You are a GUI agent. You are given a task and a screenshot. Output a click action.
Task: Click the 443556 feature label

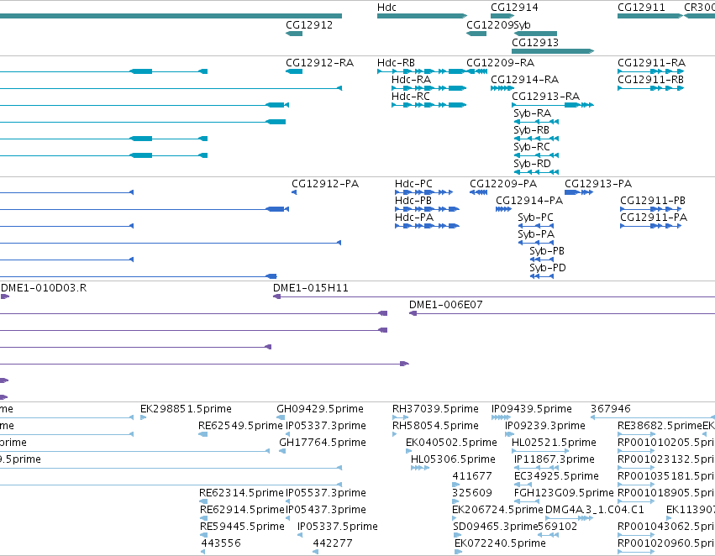(221, 543)
